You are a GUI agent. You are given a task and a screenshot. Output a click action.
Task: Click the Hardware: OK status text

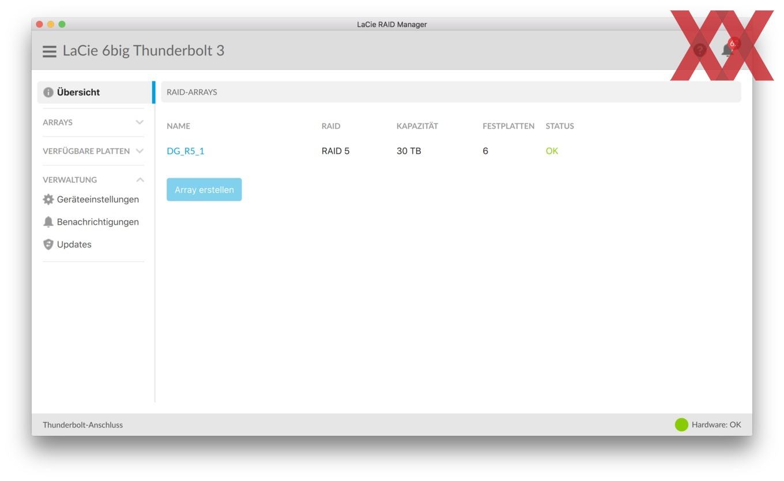pyautogui.click(x=717, y=425)
